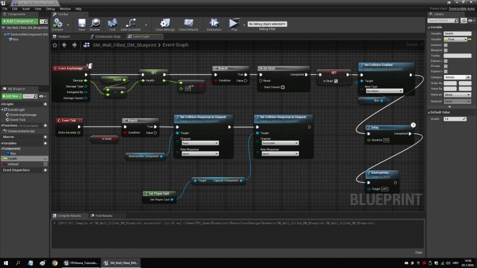Start Simulation from the toolbar
477x268 pixels.
pyautogui.click(x=214, y=23)
